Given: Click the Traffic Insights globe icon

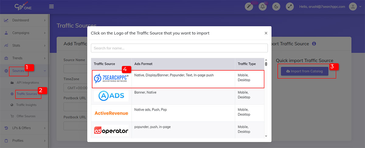Looking at the screenshot, I should tap(12, 105).
